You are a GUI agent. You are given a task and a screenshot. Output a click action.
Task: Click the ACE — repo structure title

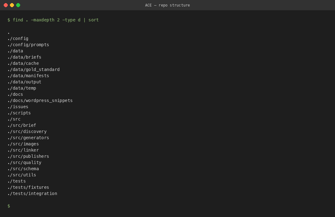click(x=167, y=5)
